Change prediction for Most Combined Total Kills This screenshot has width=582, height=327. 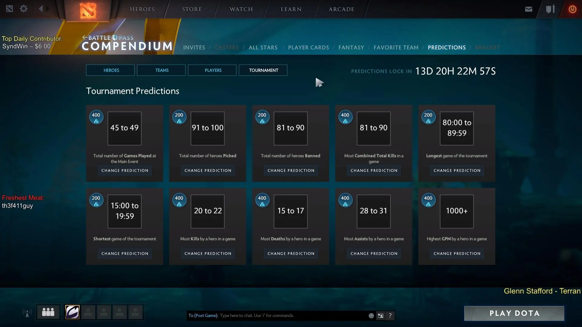click(x=374, y=170)
